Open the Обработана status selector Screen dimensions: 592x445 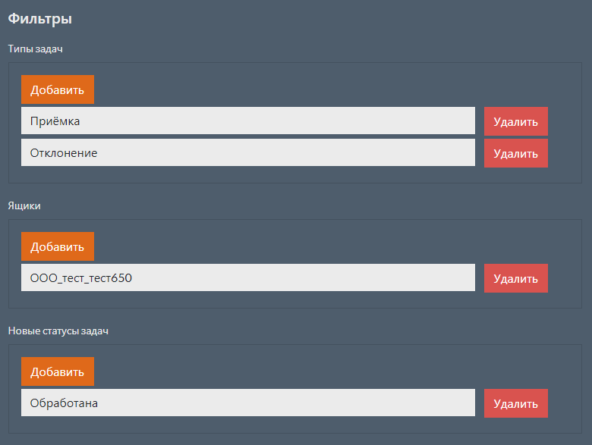248,403
